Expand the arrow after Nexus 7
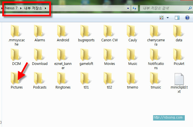Image resolution: width=193 pixels, height=127 pixels. (x=21, y=8)
